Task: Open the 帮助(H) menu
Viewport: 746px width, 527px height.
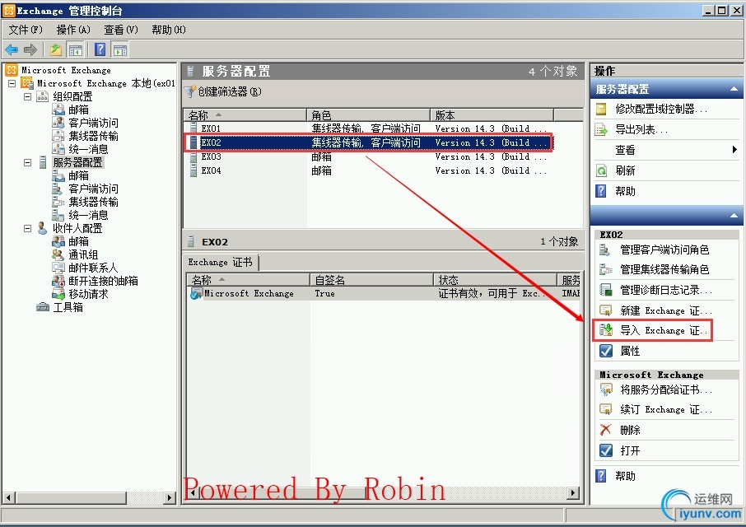Action: (x=169, y=30)
